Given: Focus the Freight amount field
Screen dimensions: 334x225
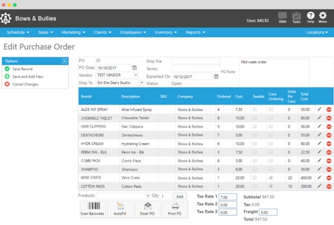Looking at the screenshot, I should pos(268,212).
